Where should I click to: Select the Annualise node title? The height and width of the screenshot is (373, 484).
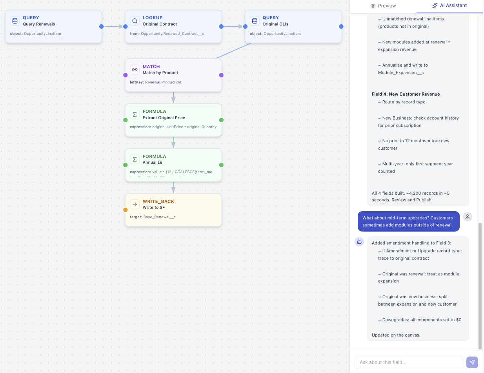point(153,162)
